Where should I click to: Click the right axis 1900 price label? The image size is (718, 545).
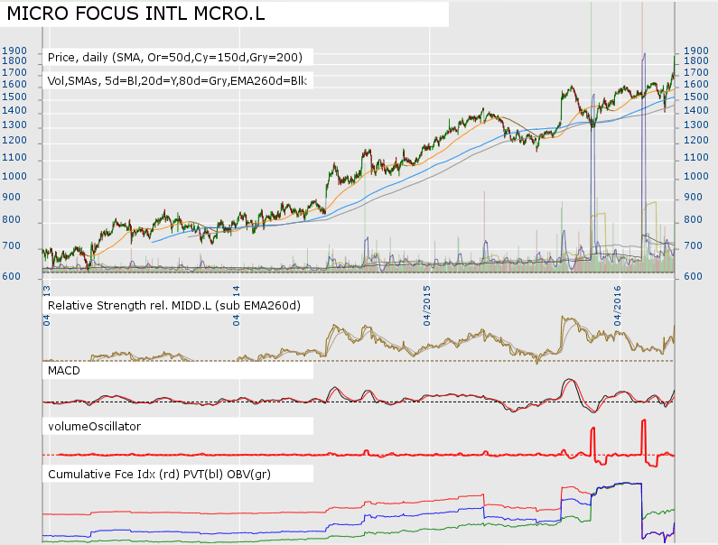pos(696,51)
